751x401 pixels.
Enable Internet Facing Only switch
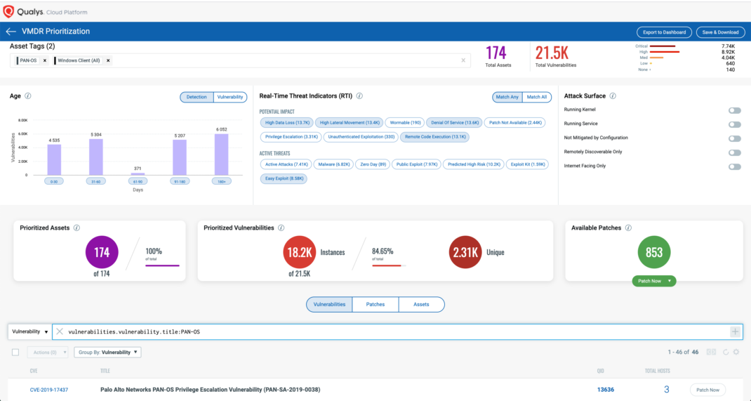click(x=734, y=166)
